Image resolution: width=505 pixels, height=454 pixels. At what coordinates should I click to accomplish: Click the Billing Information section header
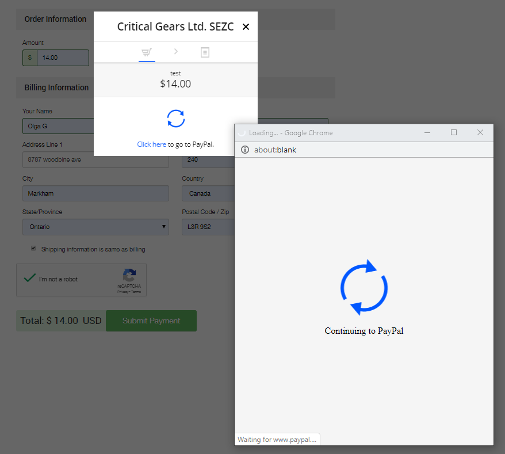(x=56, y=87)
